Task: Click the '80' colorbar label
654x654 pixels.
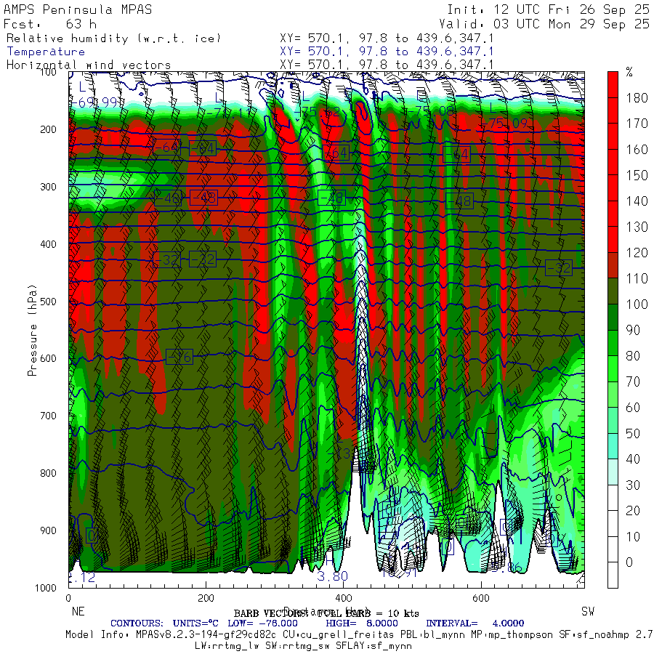Action: click(633, 356)
